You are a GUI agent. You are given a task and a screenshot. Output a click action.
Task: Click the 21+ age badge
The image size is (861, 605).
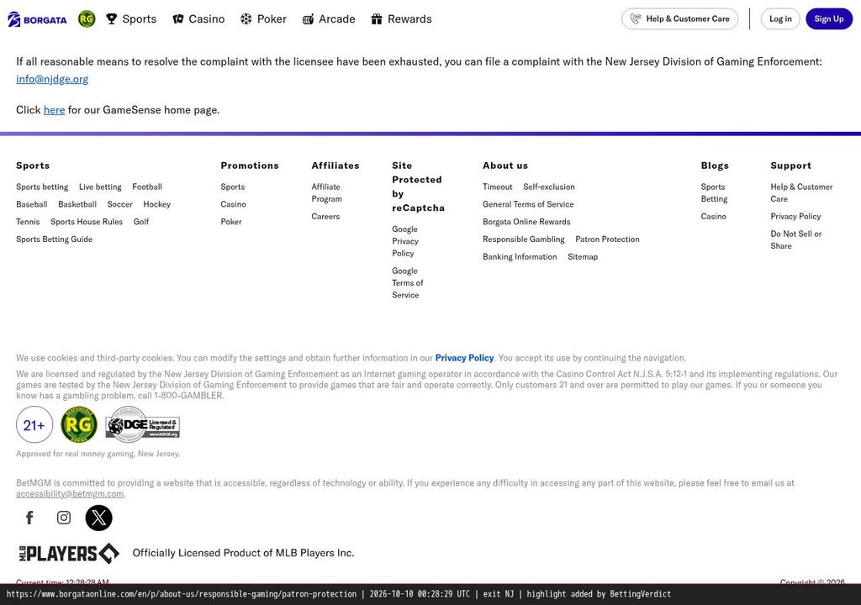point(34,424)
